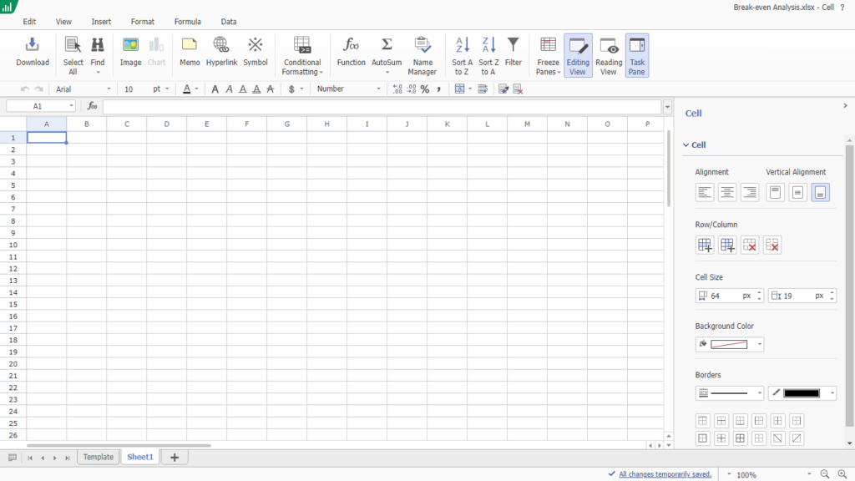Click the percent format icon
The width and height of the screenshot is (855, 481).
(425, 89)
